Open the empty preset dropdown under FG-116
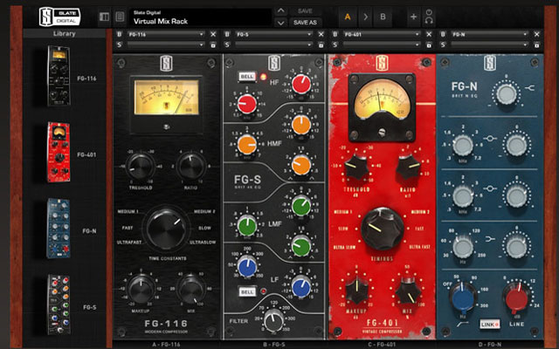Screen dimensions: 559x349 tap(166, 44)
